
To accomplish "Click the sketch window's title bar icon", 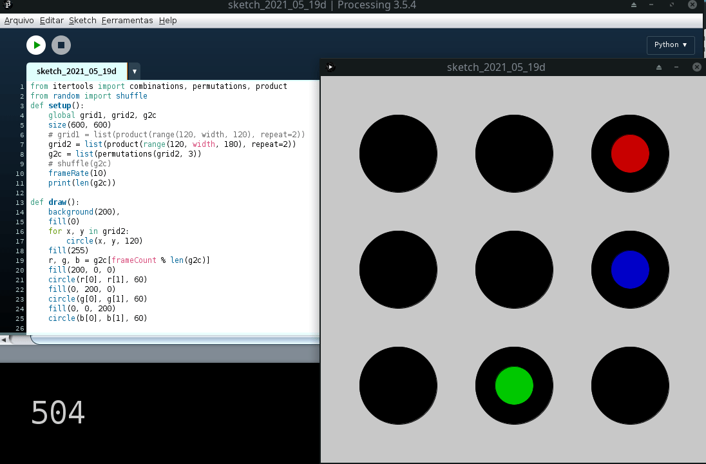I will tap(330, 67).
